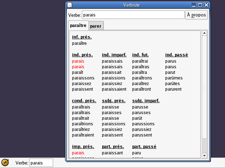Click the vertical scrollbar thumb
Screen dimensions: 225x168
(204, 87)
